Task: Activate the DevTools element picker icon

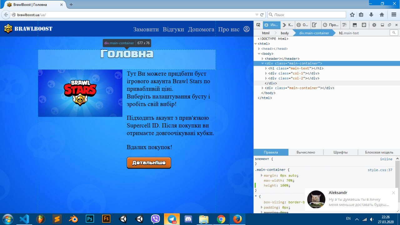Action: (x=258, y=25)
